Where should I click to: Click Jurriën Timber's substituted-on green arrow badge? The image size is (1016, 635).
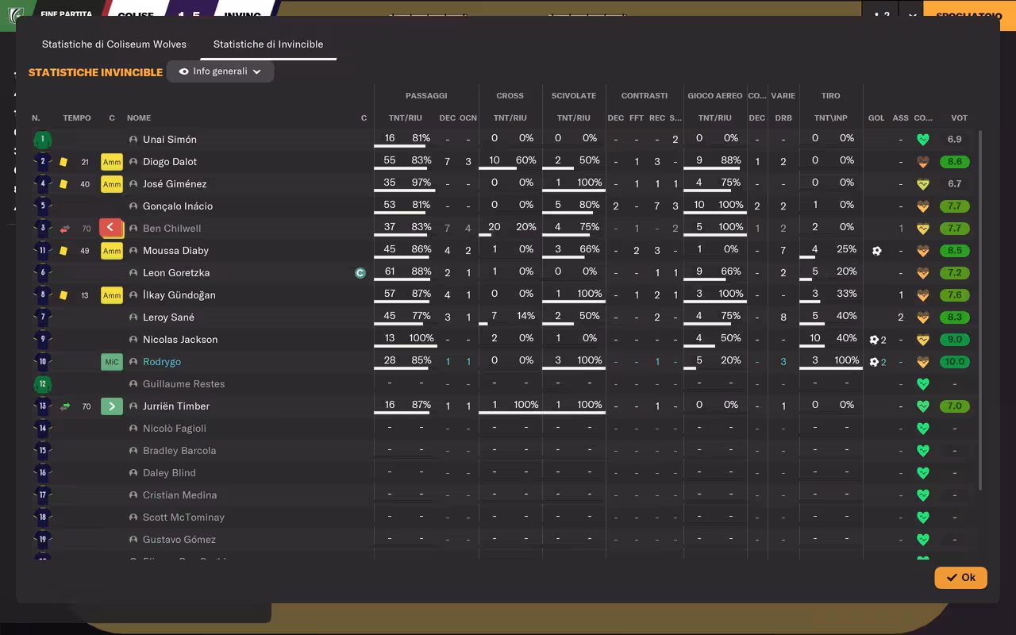point(112,406)
